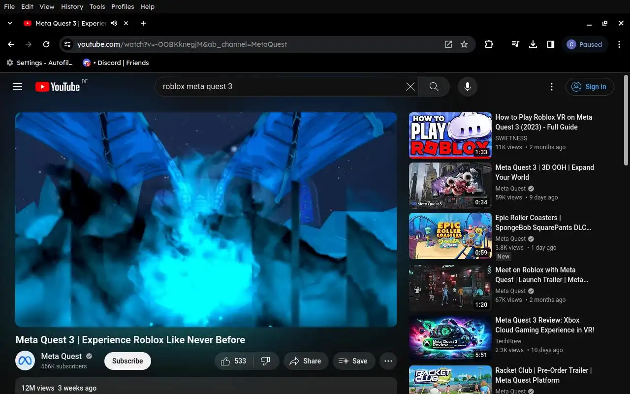Go back with browser back arrow
The image size is (630, 394).
[11, 44]
